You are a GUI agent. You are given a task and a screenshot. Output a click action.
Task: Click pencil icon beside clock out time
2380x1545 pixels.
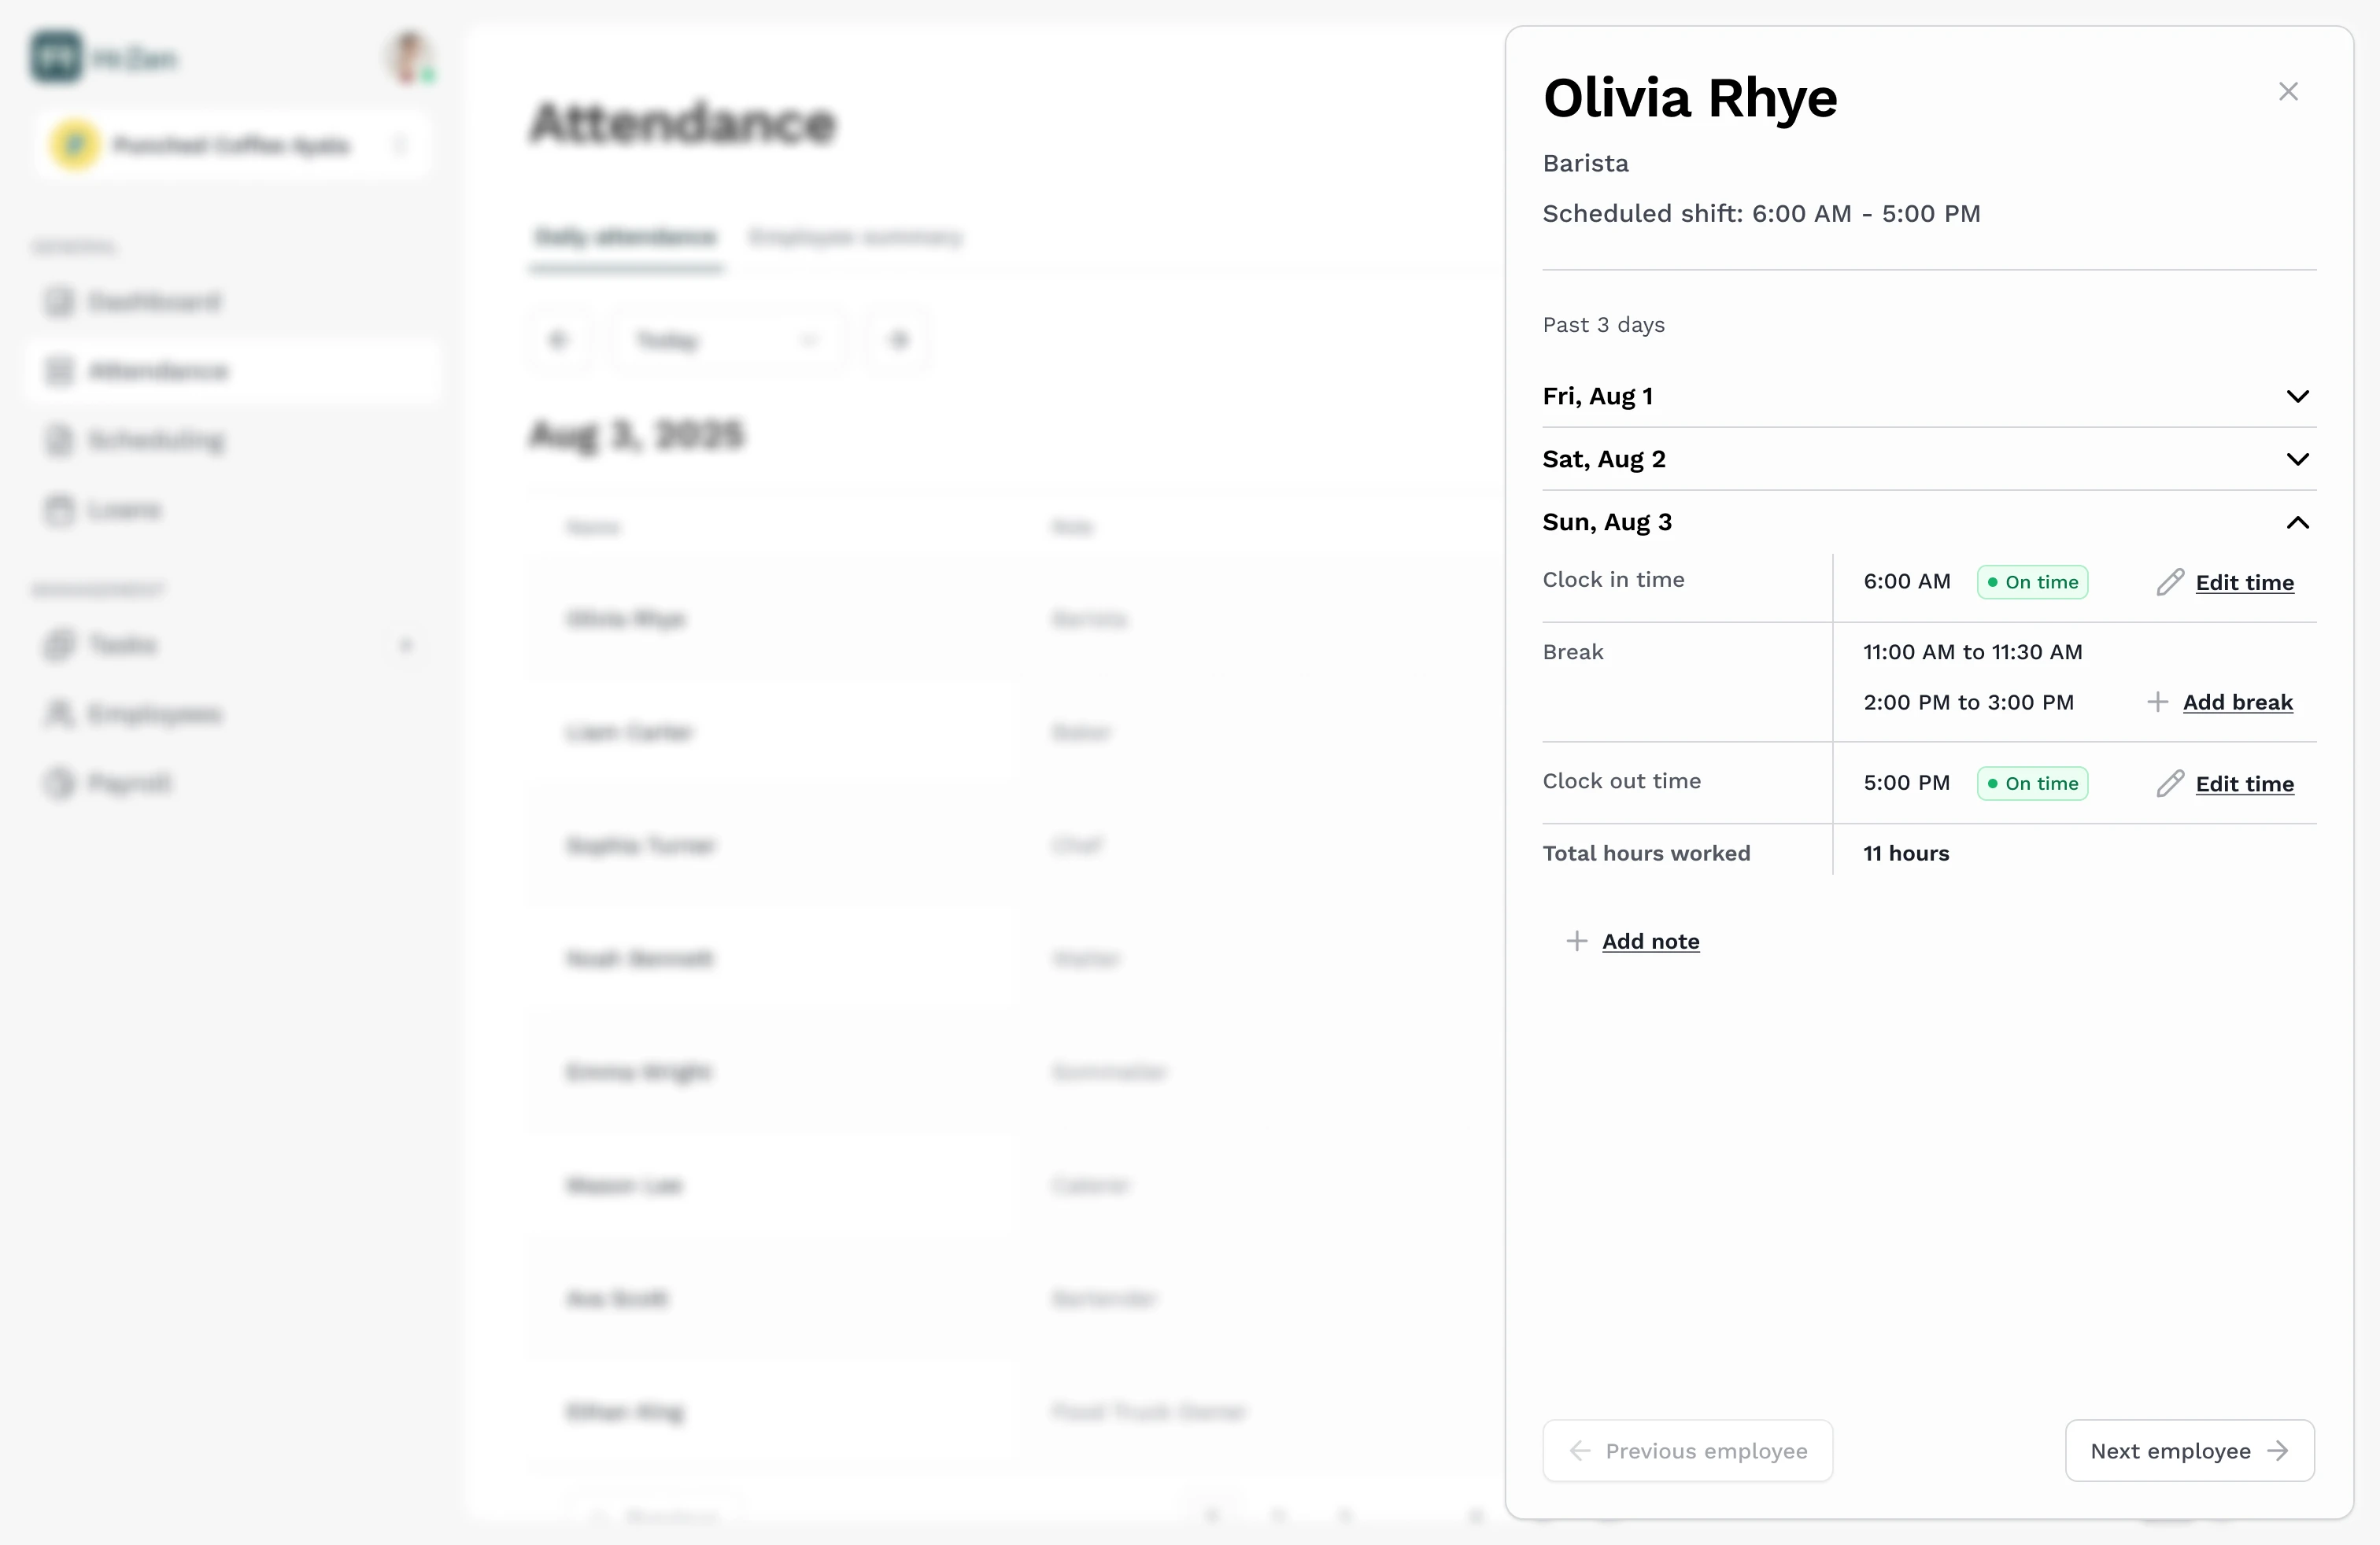pyautogui.click(x=2169, y=784)
